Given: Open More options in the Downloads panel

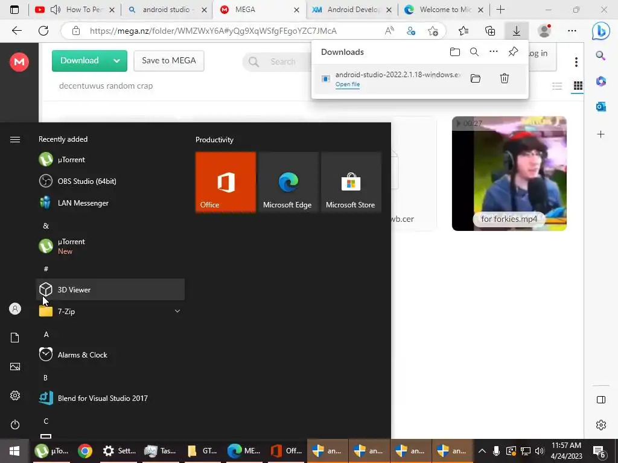Looking at the screenshot, I should 494,52.
